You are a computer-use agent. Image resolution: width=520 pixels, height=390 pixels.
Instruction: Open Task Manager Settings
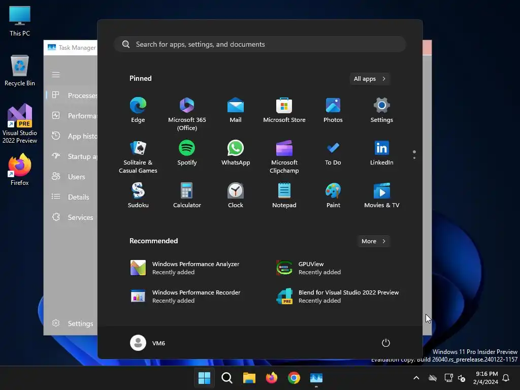72,323
